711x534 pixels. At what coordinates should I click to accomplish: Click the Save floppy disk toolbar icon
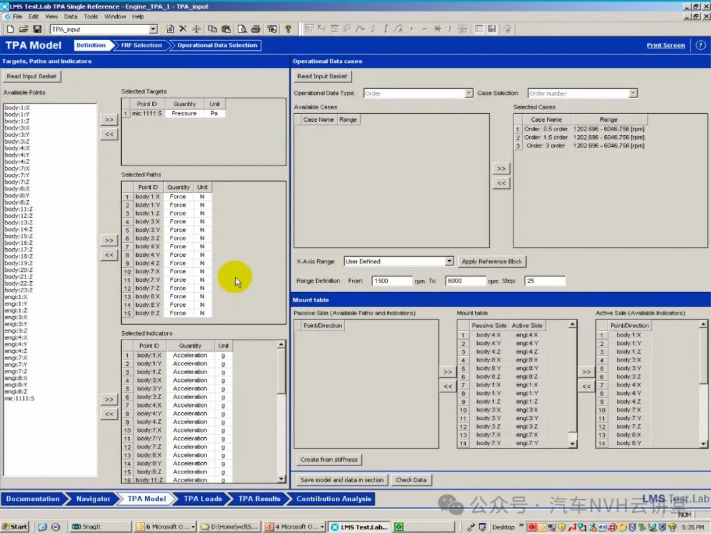38,29
